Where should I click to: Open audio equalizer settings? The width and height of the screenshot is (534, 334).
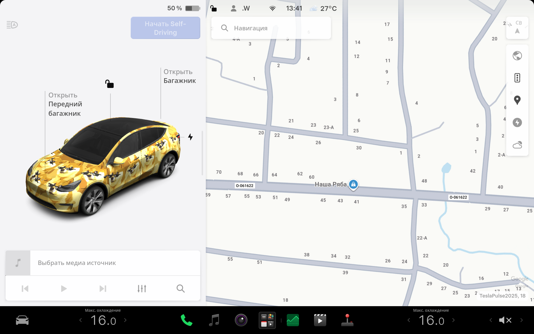[x=142, y=289]
